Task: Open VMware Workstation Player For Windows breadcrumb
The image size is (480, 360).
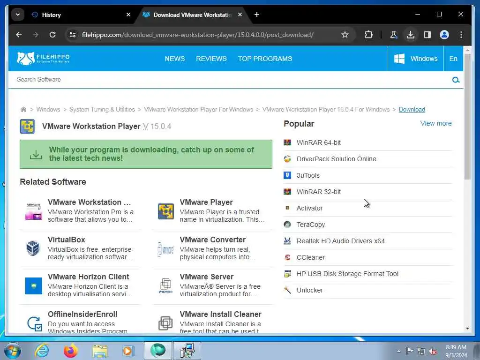Action: coord(198,110)
